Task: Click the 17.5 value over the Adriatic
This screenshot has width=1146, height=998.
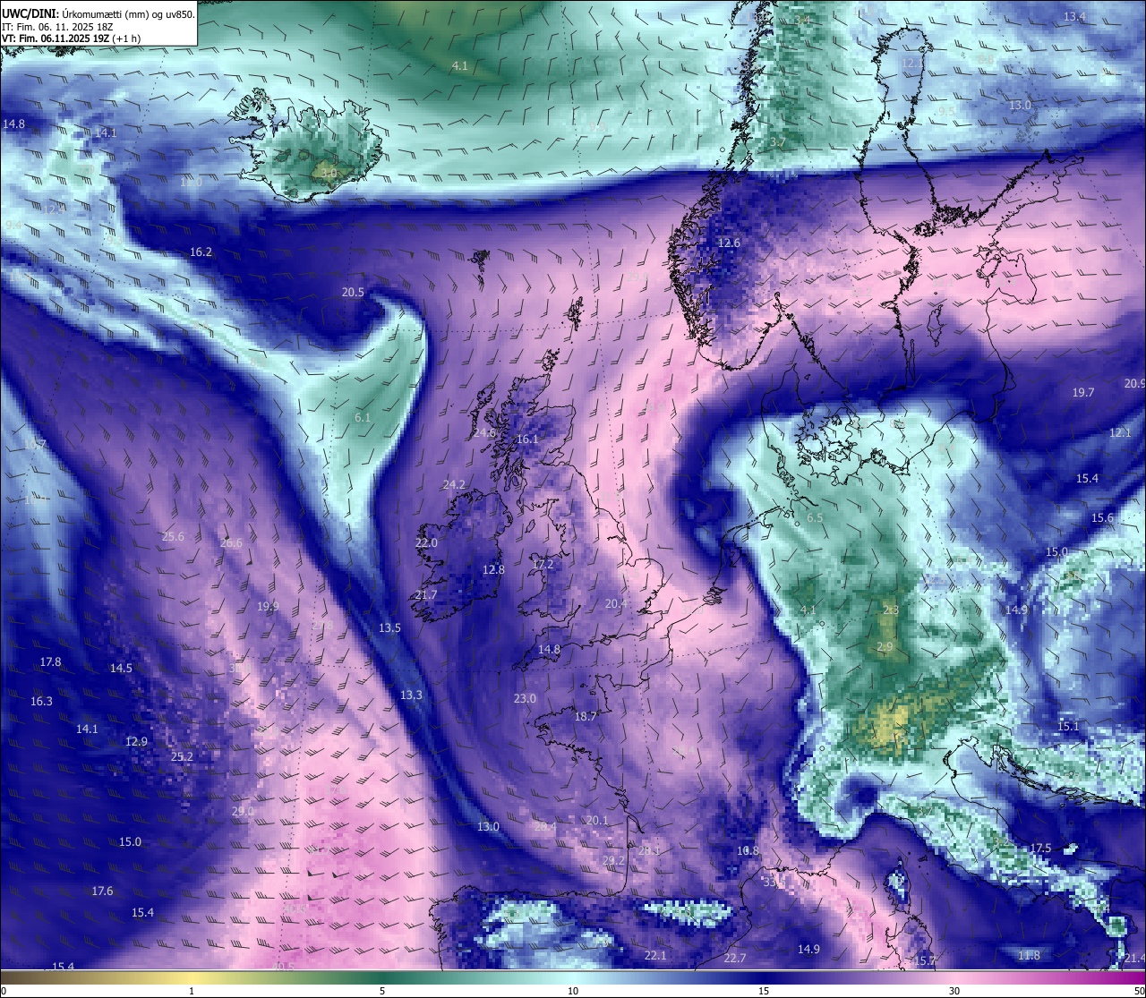Action: point(1040,849)
